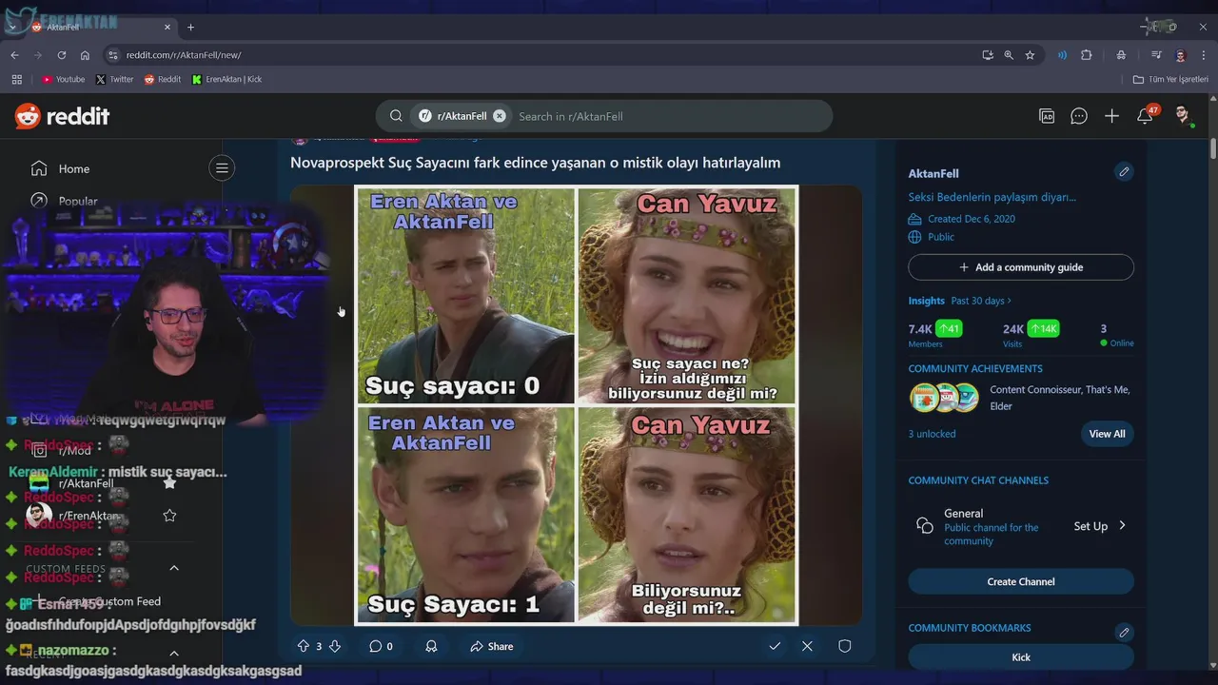The width and height of the screenshot is (1218, 685).
Task: Collapse the sidebar with the hamburger button
Action: 222,168
